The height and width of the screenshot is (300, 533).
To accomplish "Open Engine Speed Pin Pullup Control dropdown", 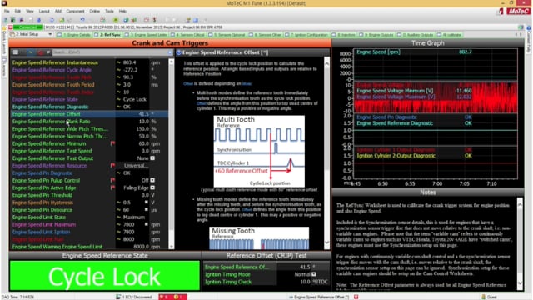I will pos(152,180).
